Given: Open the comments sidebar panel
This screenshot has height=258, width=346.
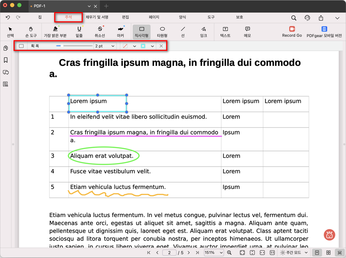Looking at the screenshot, I should point(6,72).
